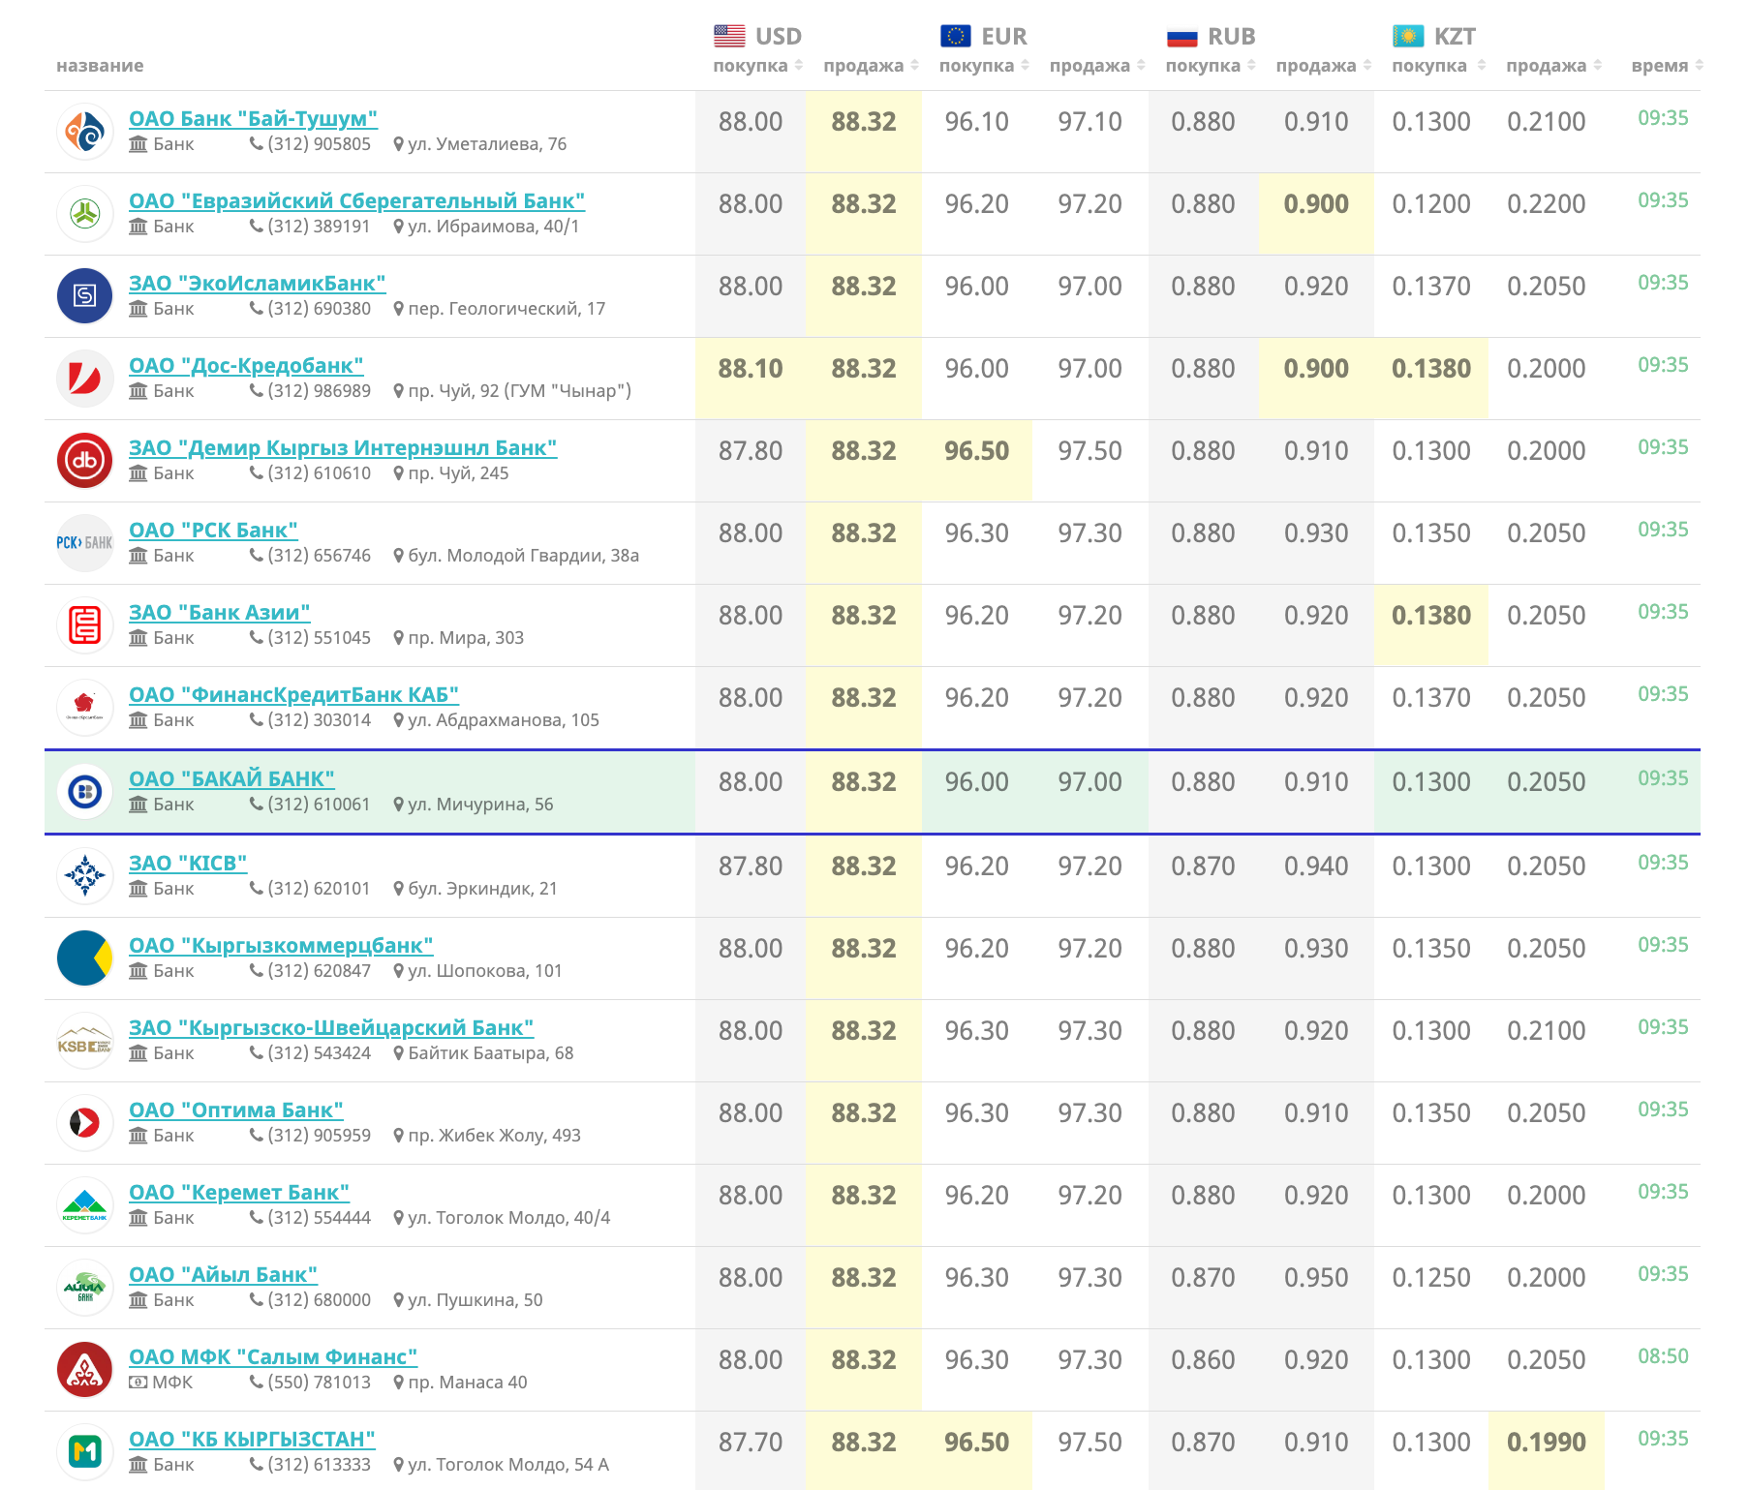The image size is (1749, 1490).
Task: Click the KZT flag icon
Action: coord(1408,36)
